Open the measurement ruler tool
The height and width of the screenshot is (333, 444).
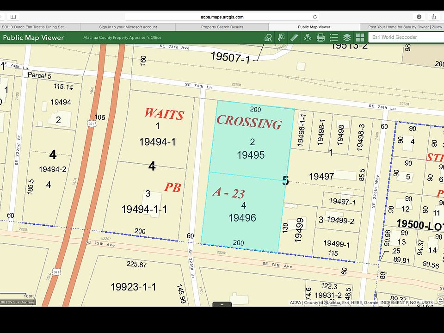(x=294, y=37)
